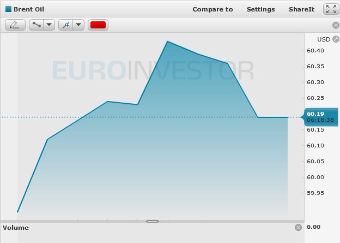Click the Volume panel label

click(x=16, y=228)
